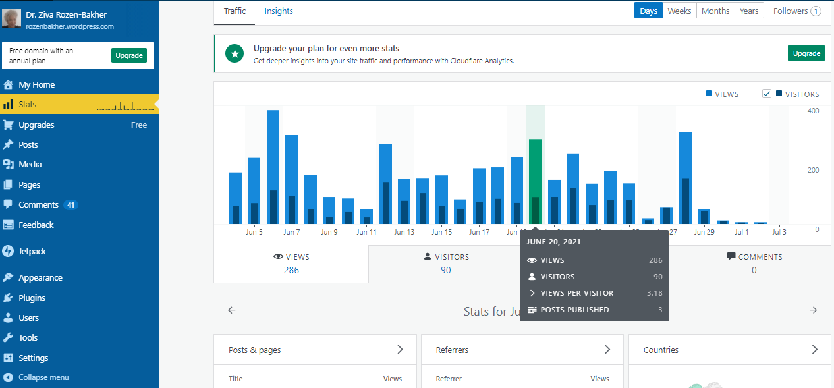Open My Home house icon
Viewport: 834px width, 388px height.
pos(8,84)
